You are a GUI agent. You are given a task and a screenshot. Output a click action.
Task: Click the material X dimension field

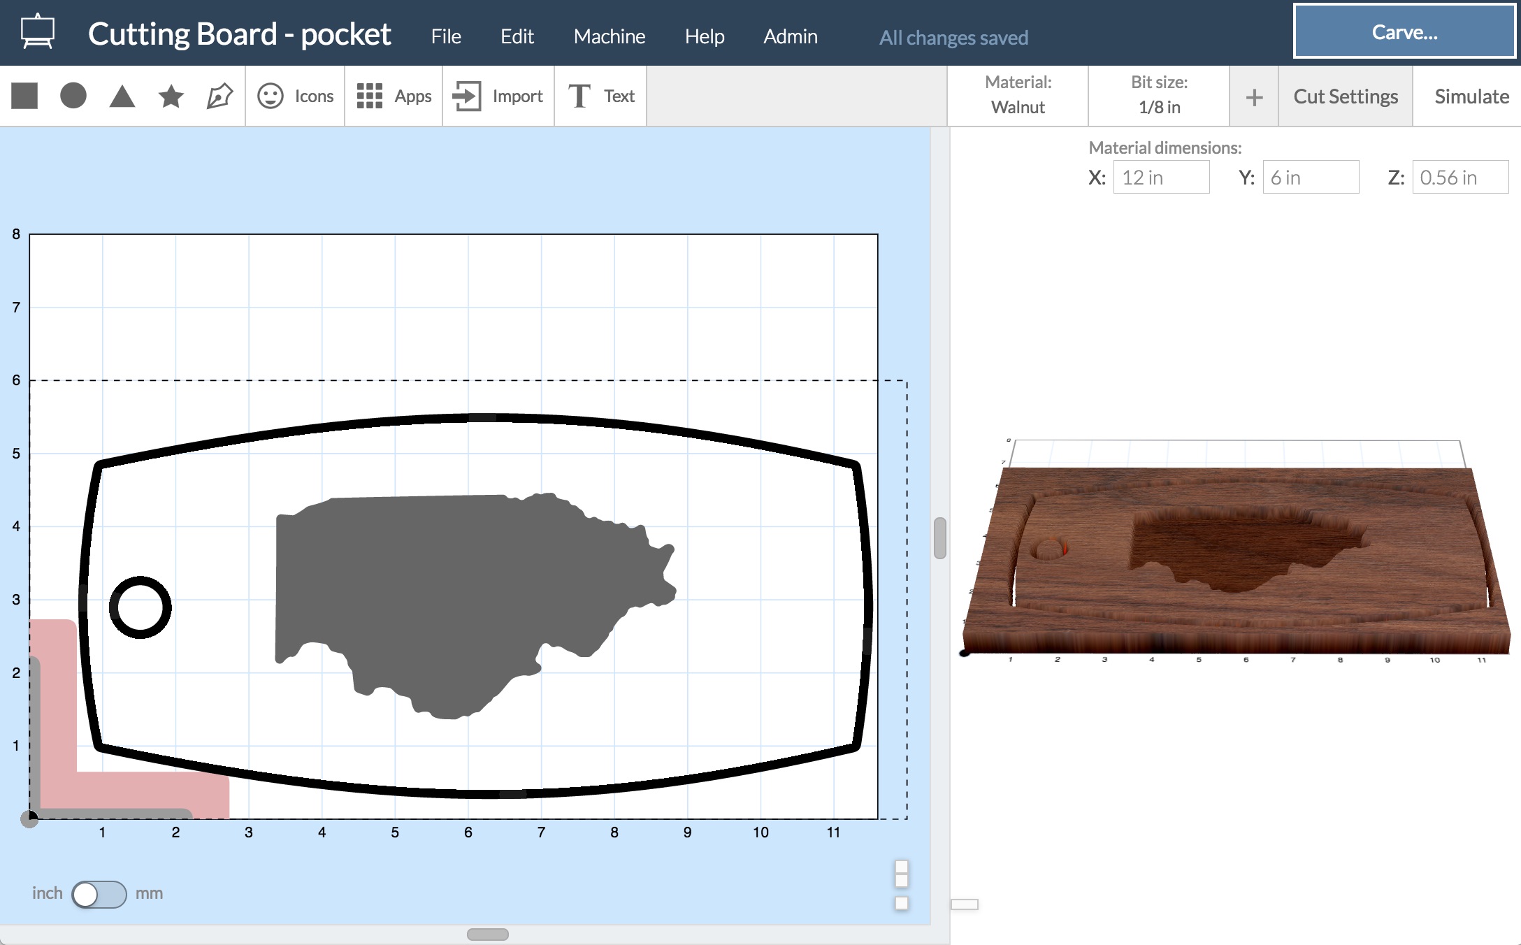point(1160,178)
